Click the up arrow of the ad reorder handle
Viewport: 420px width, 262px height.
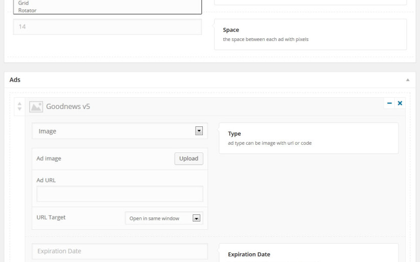pos(19,104)
